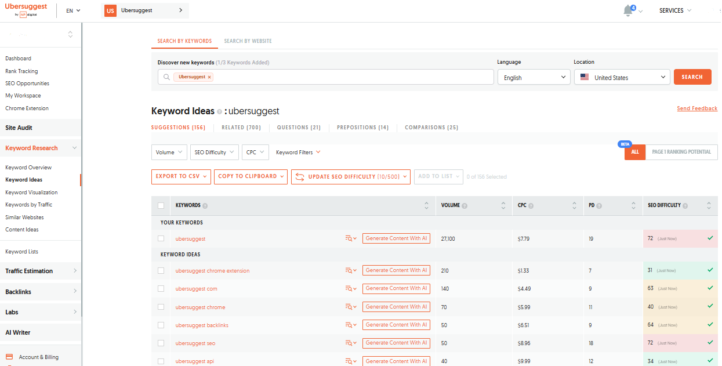722x366 pixels.
Task: Sort by the SEO Difficulty column arrows
Action: pos(709,205)
